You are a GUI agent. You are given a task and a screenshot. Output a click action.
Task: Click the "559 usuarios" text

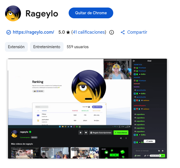click(78, 47)
